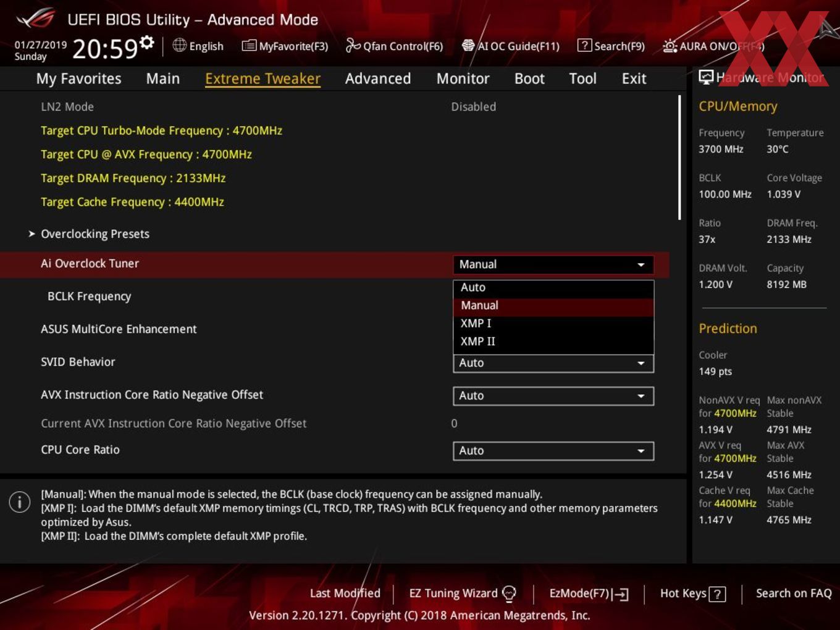Click the ROG logo icon
Screen dimensions: 840x630
click(36, 19)
